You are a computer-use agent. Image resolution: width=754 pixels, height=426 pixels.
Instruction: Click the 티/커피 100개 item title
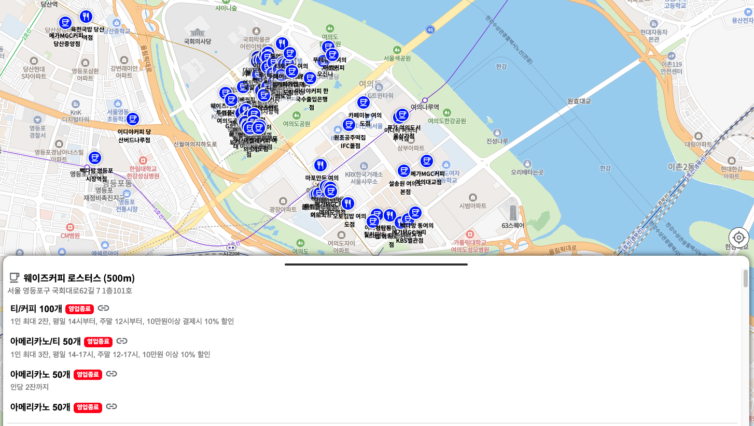click(x=36, y=309)
